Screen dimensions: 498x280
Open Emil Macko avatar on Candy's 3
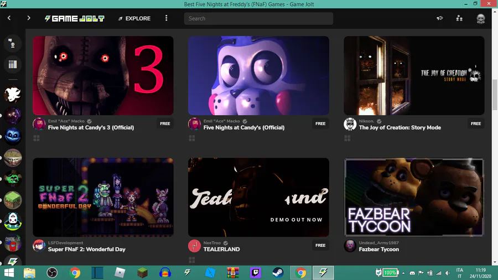39,124
